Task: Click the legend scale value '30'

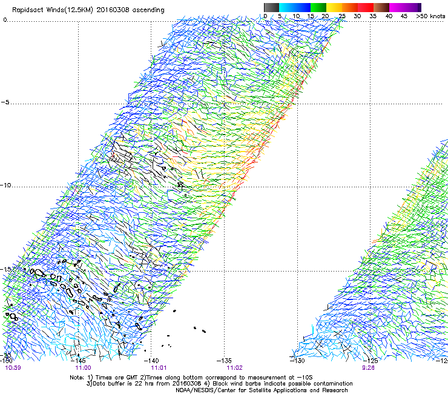Action: pos(357,16)
